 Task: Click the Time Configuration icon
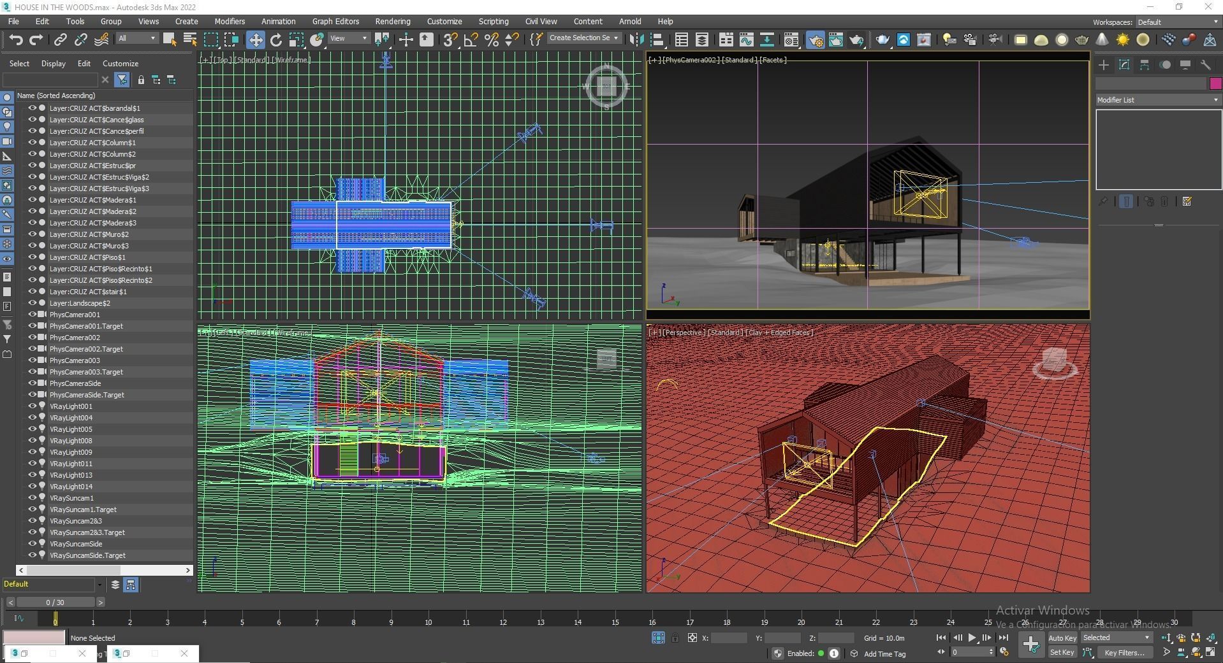[1005, 652]
